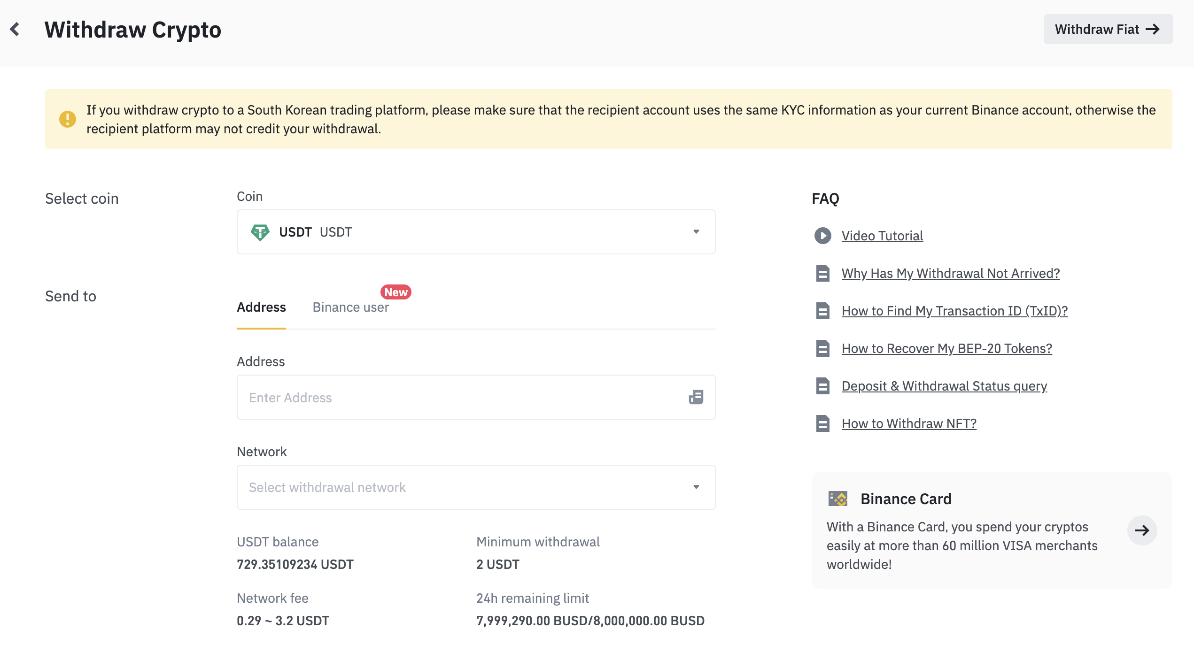Expand the Coin dropdown arrow
The image size is (1194, 660).
696,232
